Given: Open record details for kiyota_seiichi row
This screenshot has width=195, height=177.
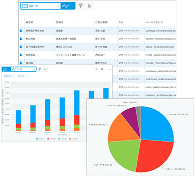Looking at the screenshot, I should tap(21, 55).
